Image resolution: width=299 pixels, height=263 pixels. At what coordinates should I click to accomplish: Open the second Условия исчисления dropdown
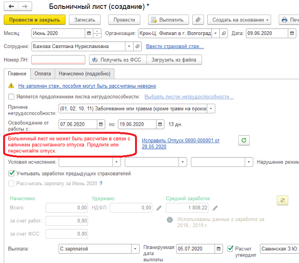coord(183,162)
